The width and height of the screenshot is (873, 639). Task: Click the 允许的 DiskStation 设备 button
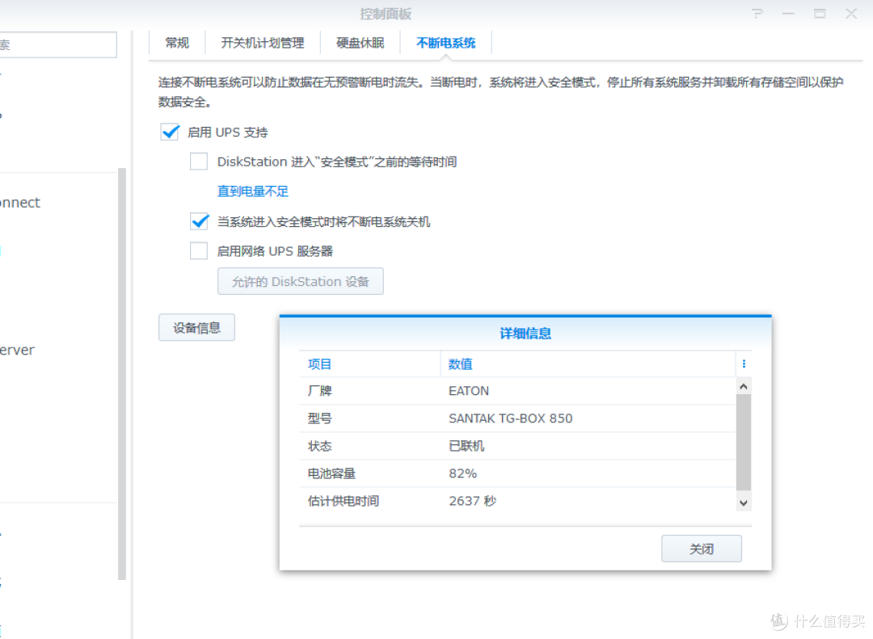[x=301, y=282]
